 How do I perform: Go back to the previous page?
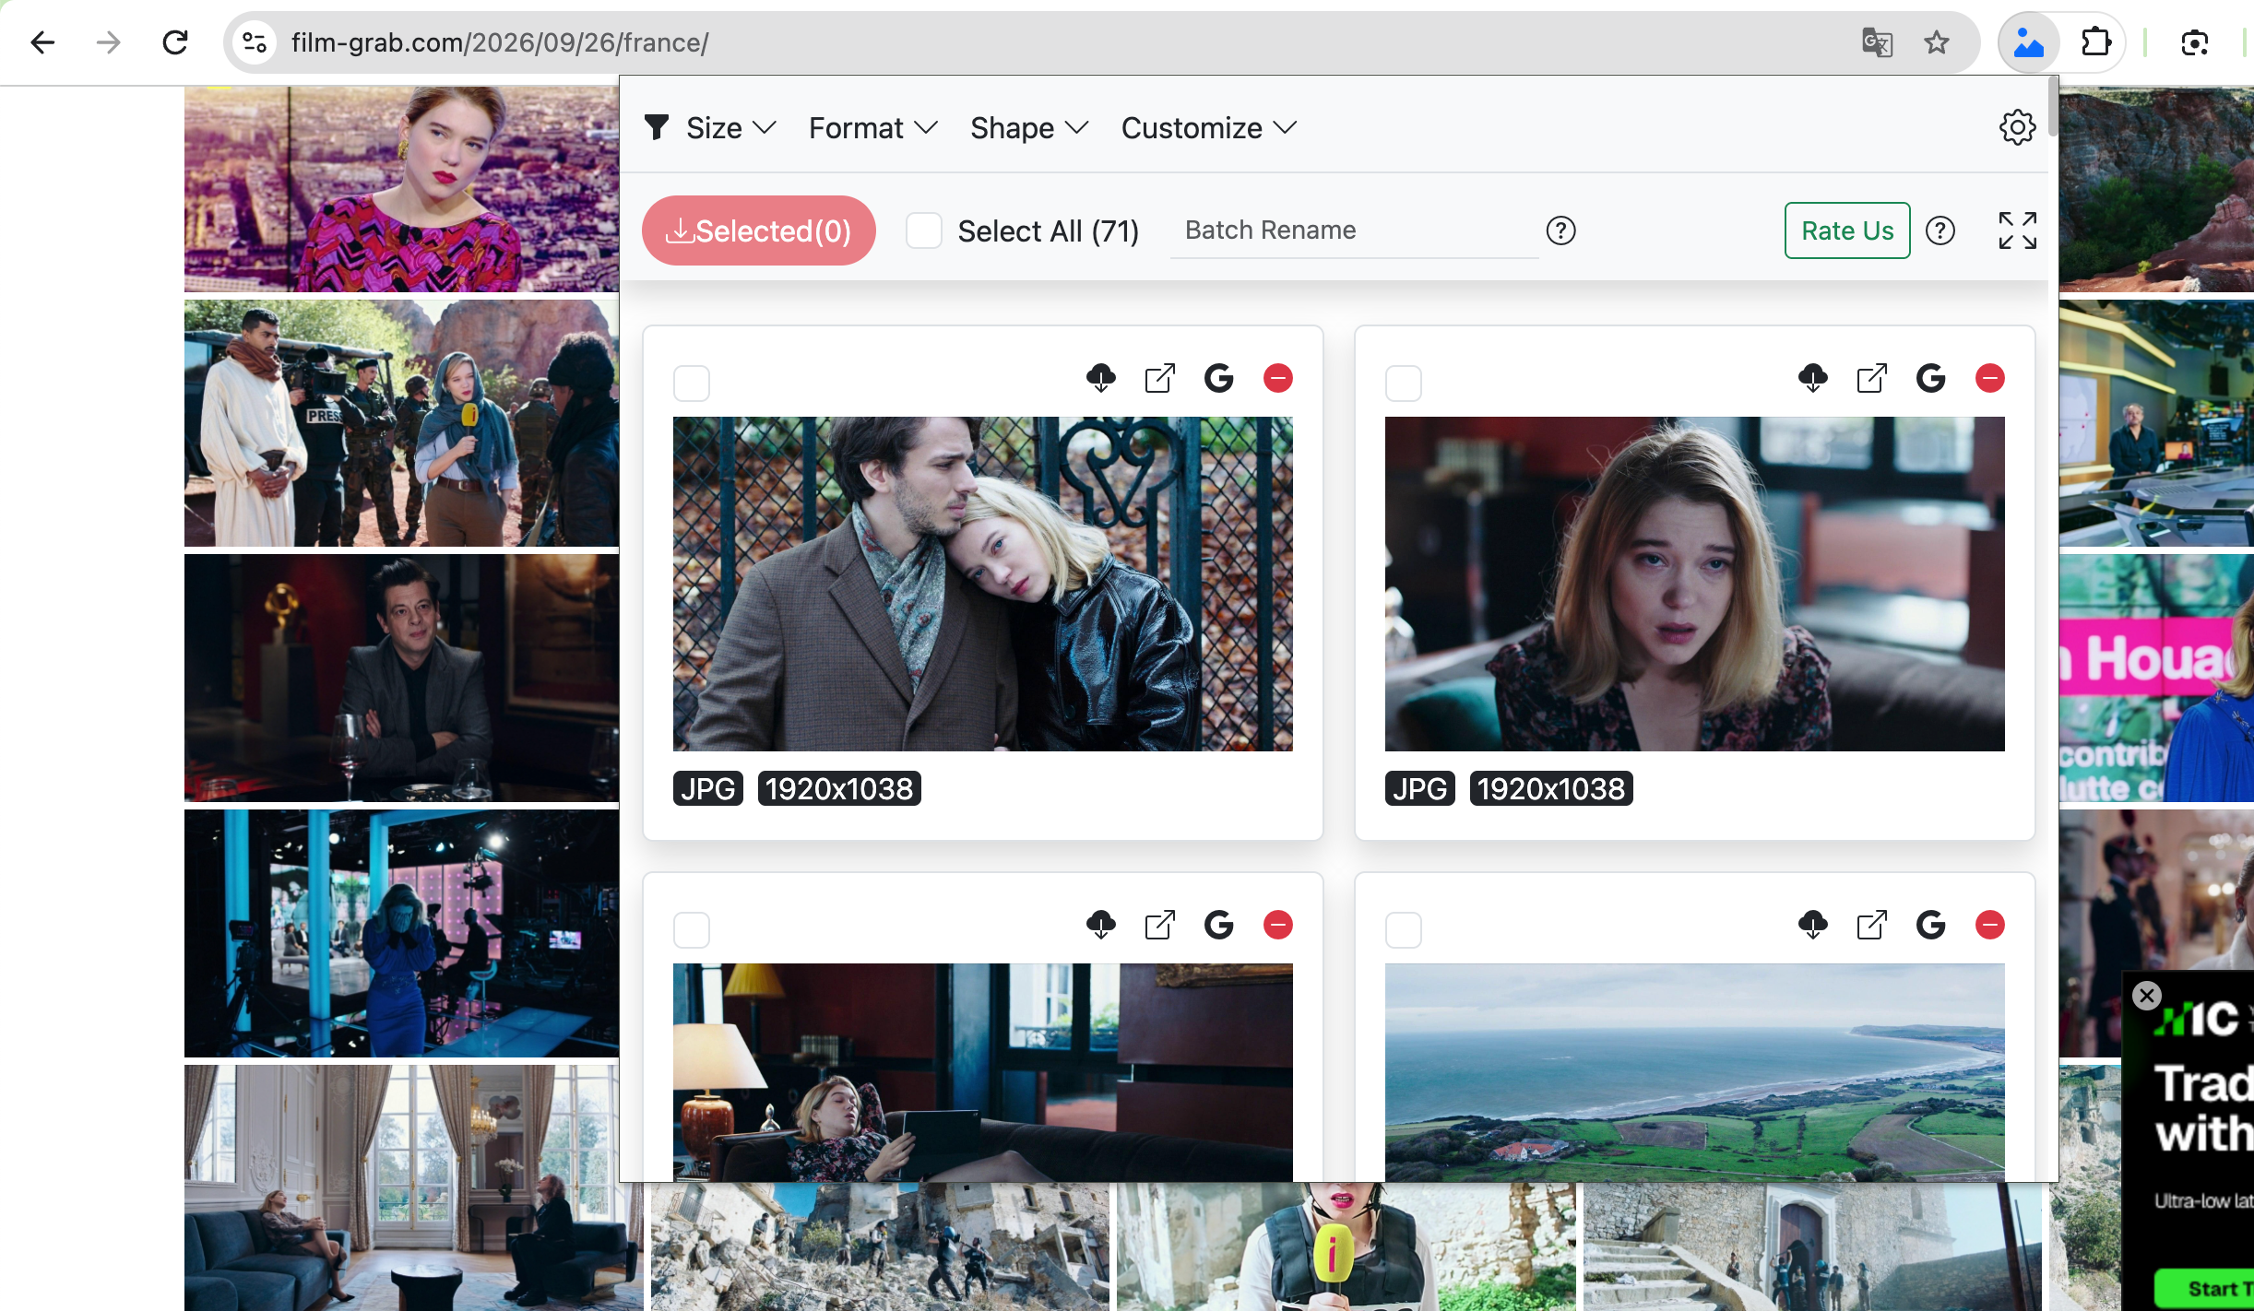(42, 42)
